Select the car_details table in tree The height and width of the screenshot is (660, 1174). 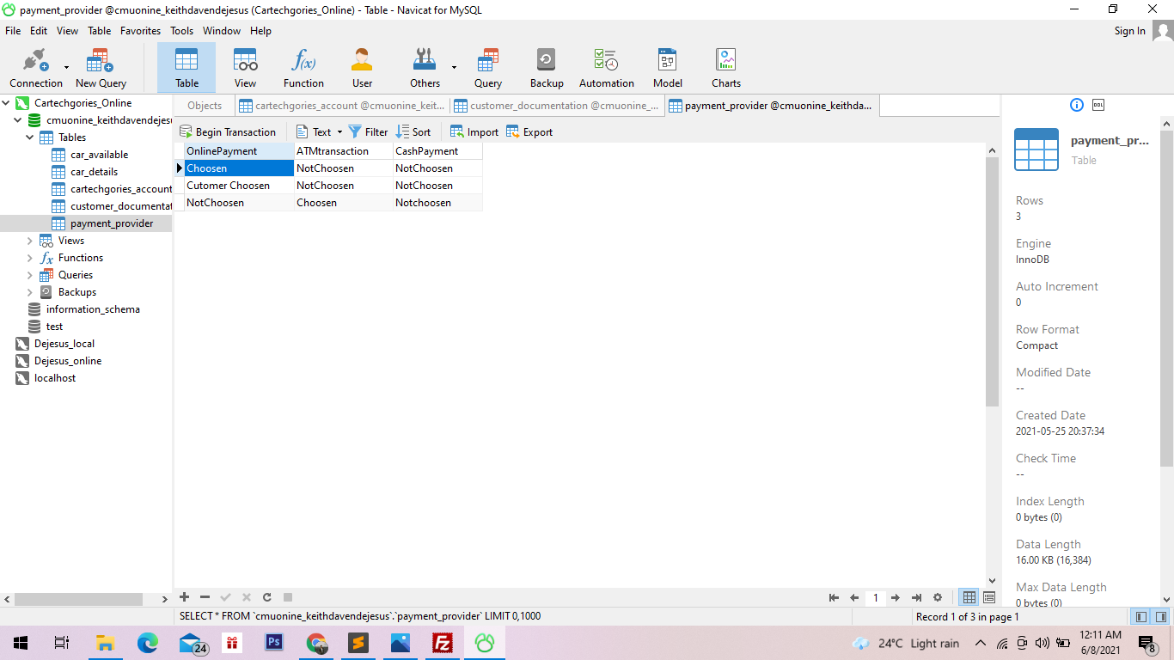point(94,172)
